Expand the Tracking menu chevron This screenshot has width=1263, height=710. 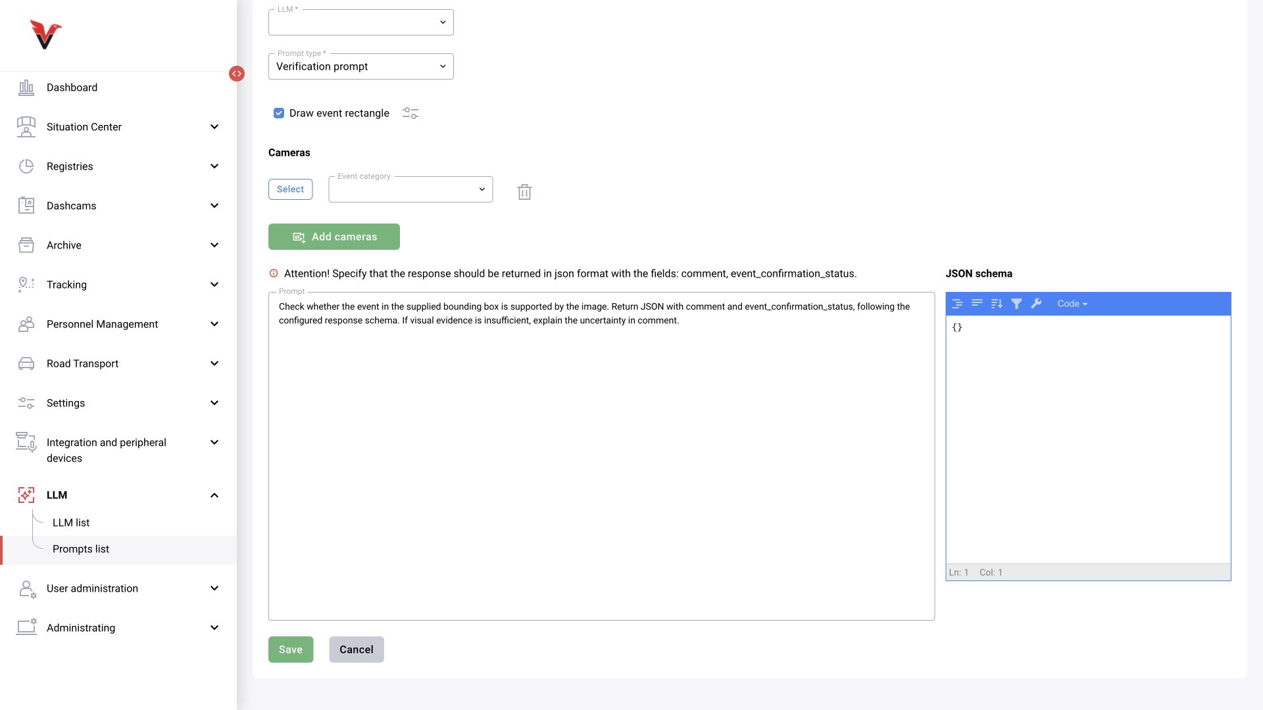[x=214, y=285]
